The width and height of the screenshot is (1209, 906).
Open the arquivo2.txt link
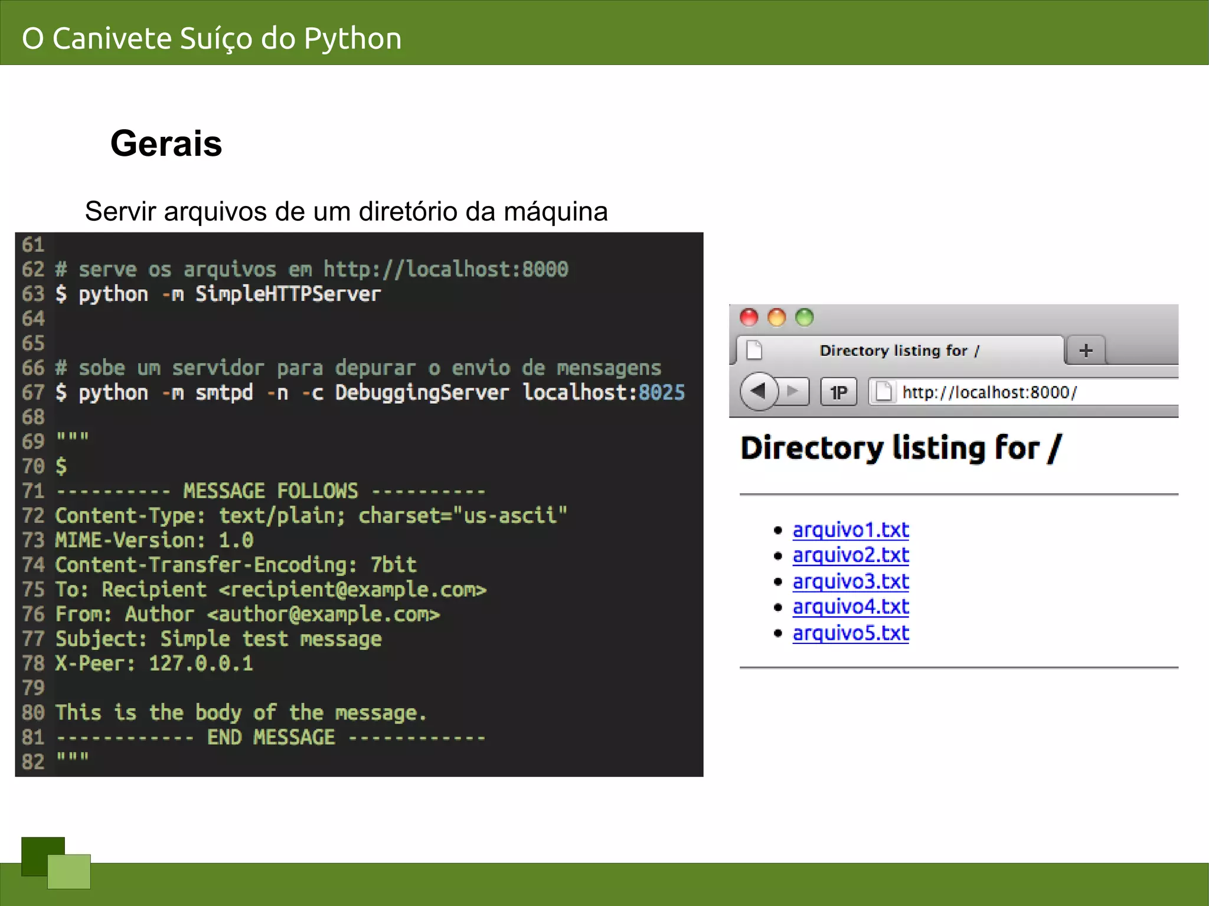pyautogui.click(x=851, y=555)
